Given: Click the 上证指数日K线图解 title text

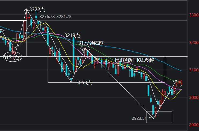Looking at the screenshot, I should tap(134, 60).
